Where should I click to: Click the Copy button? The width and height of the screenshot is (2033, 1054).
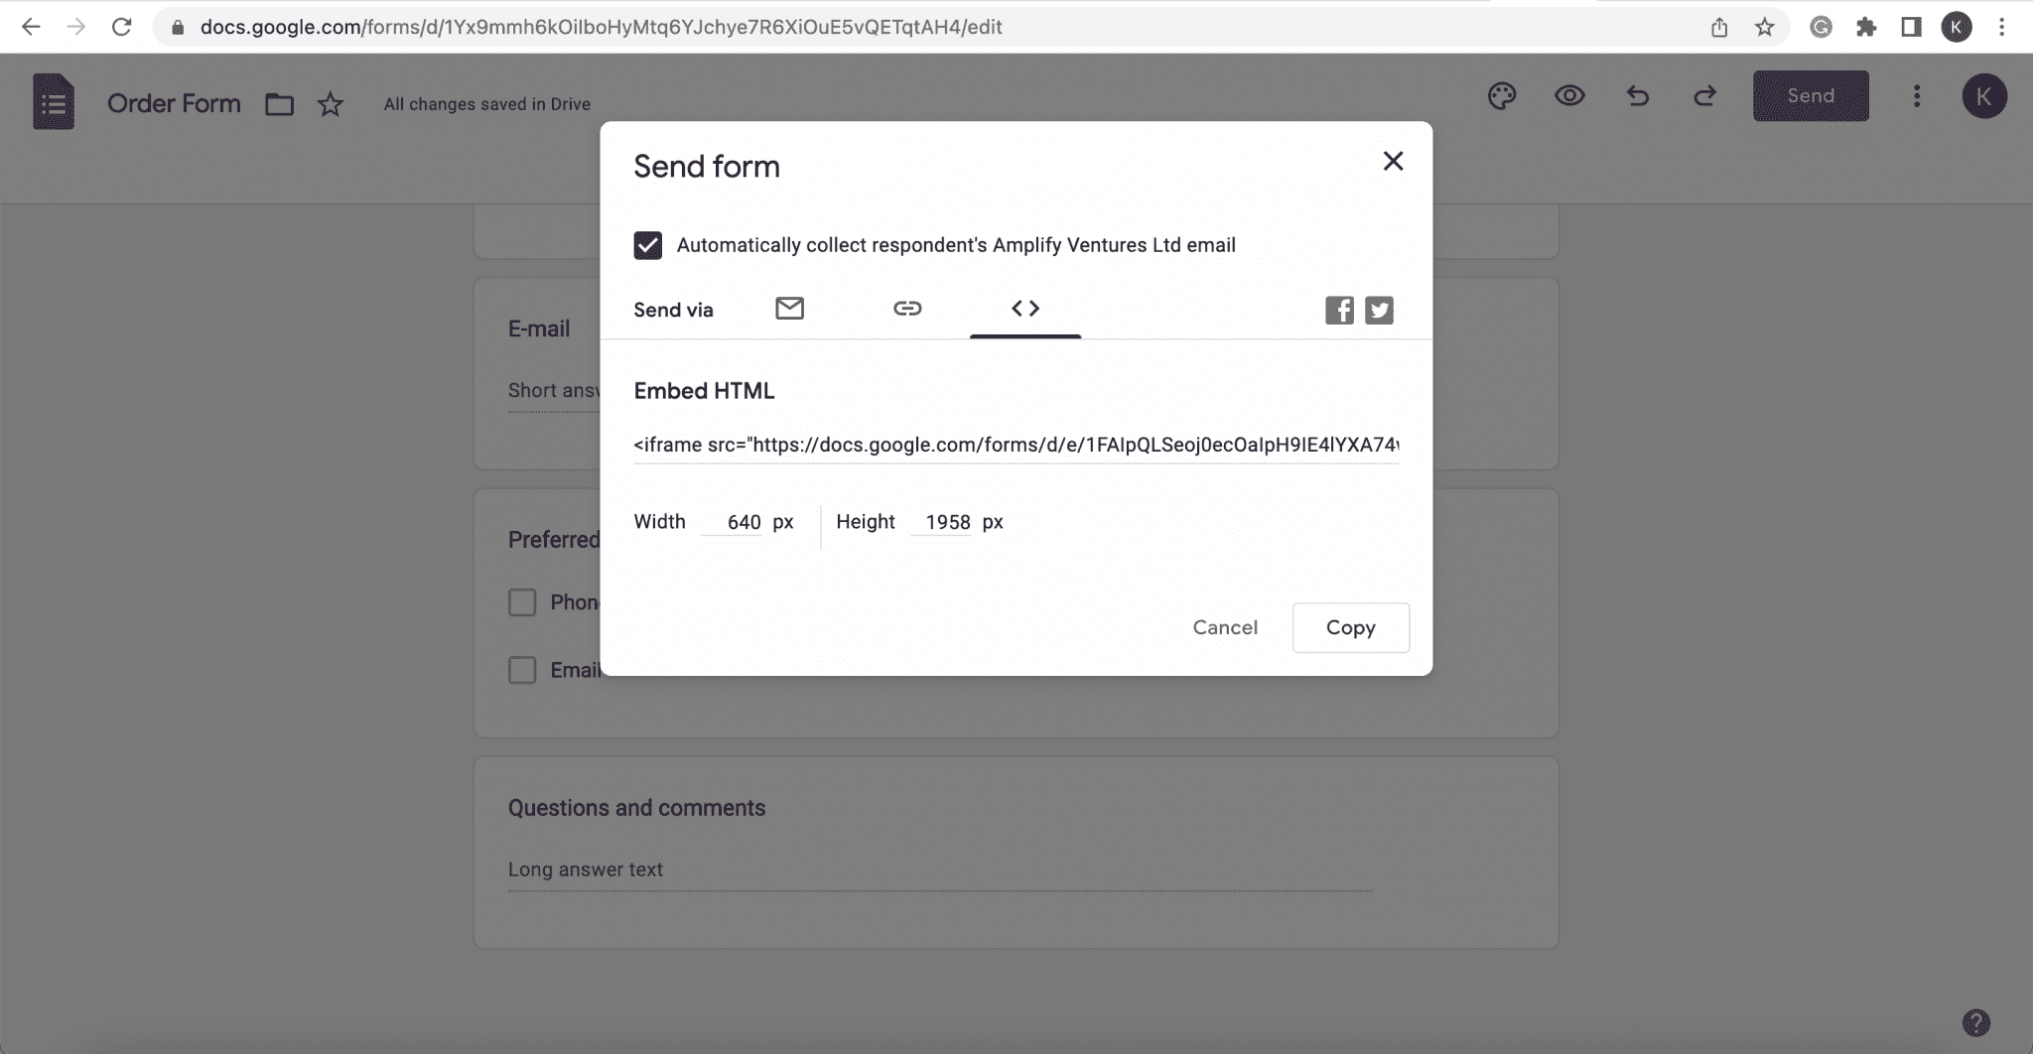(x=1350, y=627)
